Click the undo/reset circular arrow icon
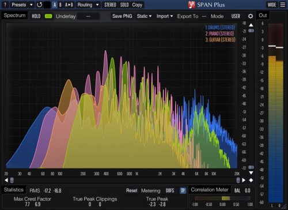 coord(39,5)
